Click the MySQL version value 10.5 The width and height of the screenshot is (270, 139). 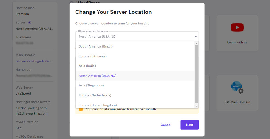[x=18, y=128]
